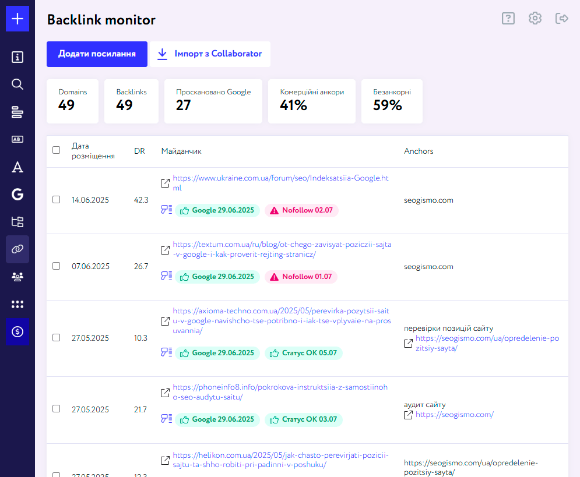Image resolution: width=580 pixels, height=477 pixels.
Task: Check the checkbox for the 14.06.2025 row
Action: [x=56, y=199]
